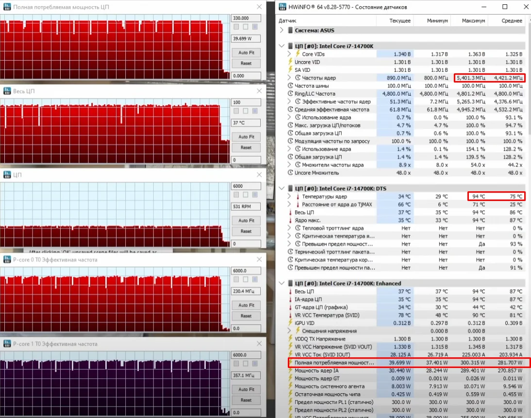Click the lightning icon next to SA VID

[290, 70]
